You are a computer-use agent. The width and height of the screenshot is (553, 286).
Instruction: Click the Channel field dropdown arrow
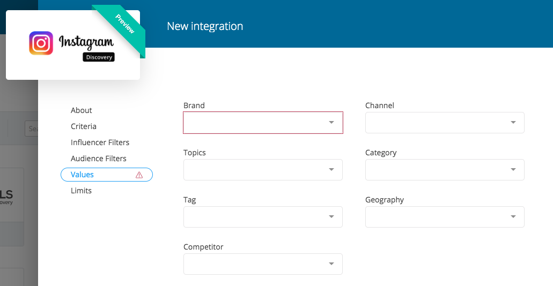tap(513, 123)
